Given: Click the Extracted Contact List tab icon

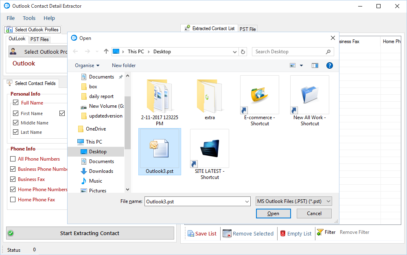Looking at the screenshot, I should (187, 28).
